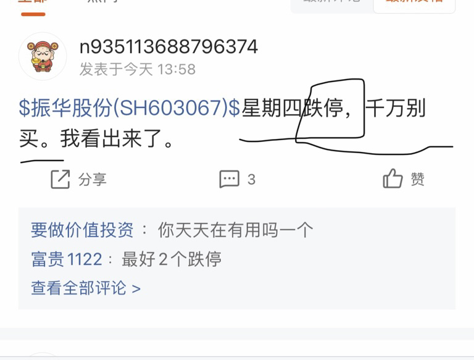Click the 赞 label
Screen dimensions: 474x360
(x=417, y=179)
